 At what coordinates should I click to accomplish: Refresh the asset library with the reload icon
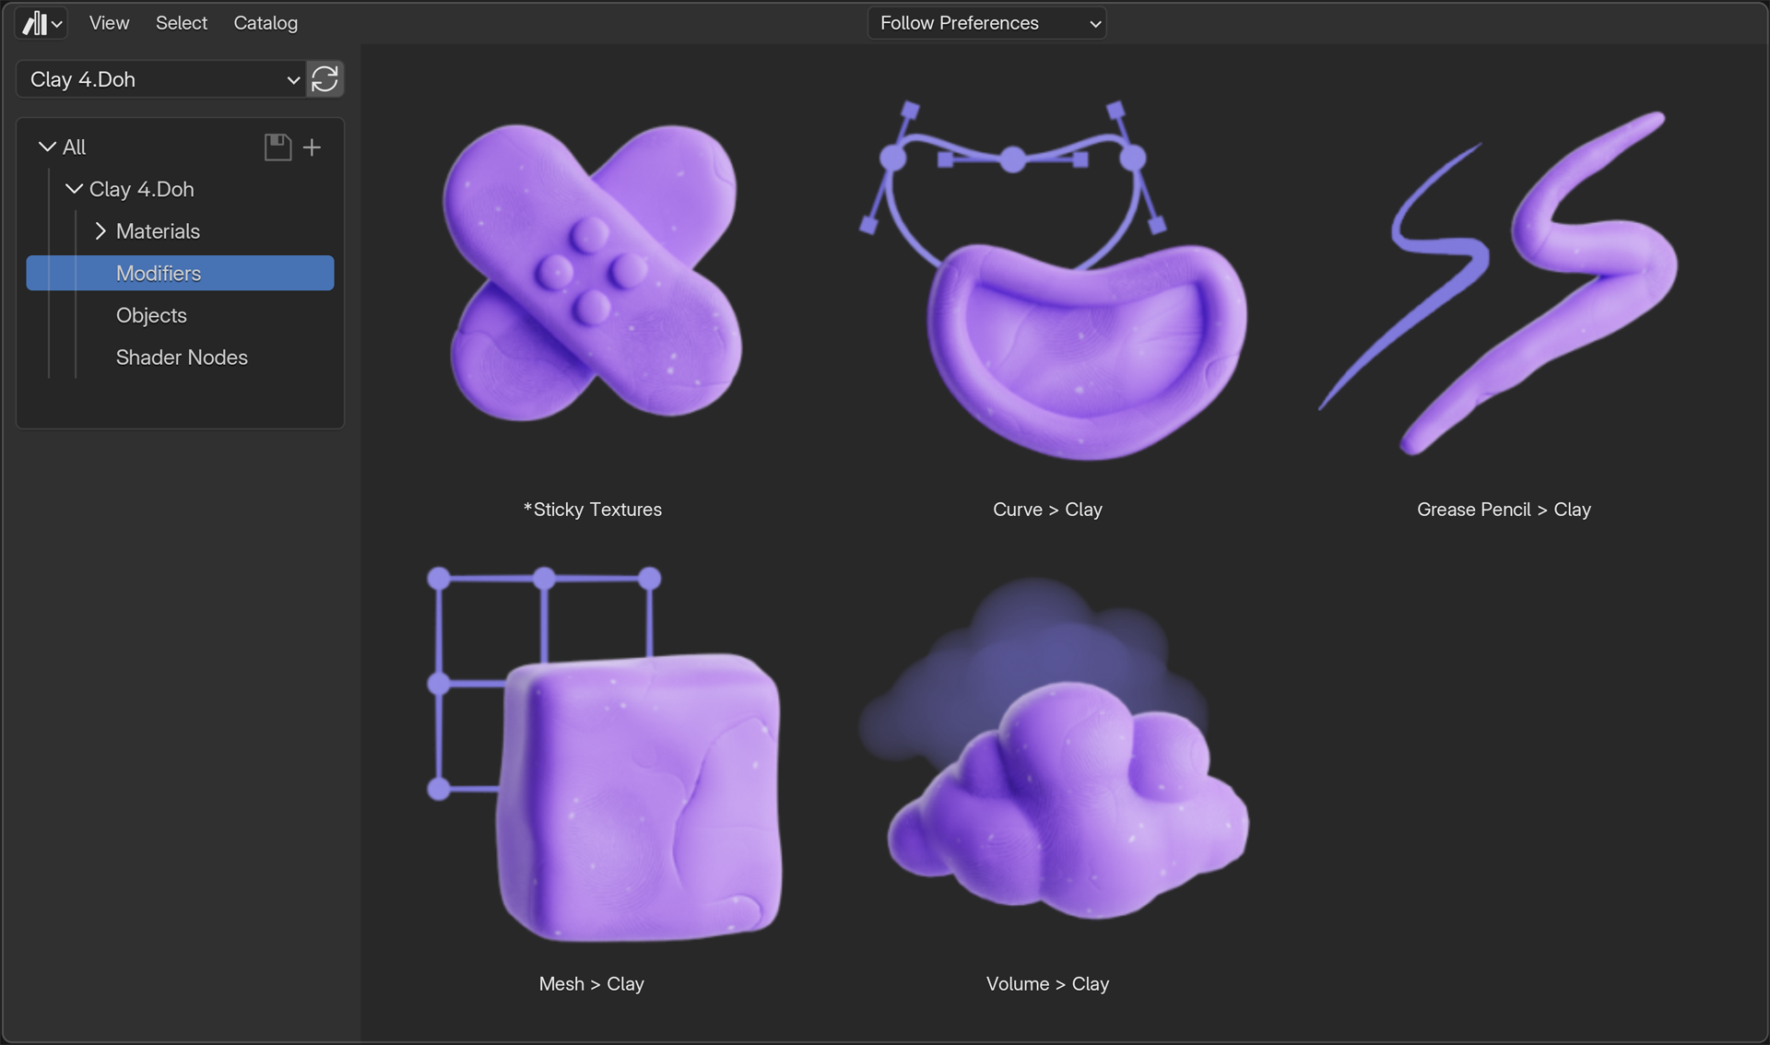pyautogui.click(x=324, y=79)
